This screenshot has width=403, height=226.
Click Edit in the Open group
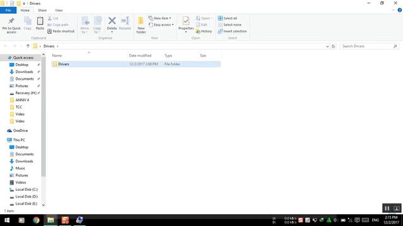(201, 24)
